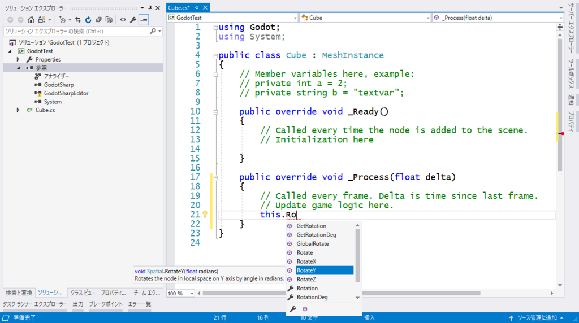
Task: Select the GodotSharp reference
Action: tap(59, 85)
